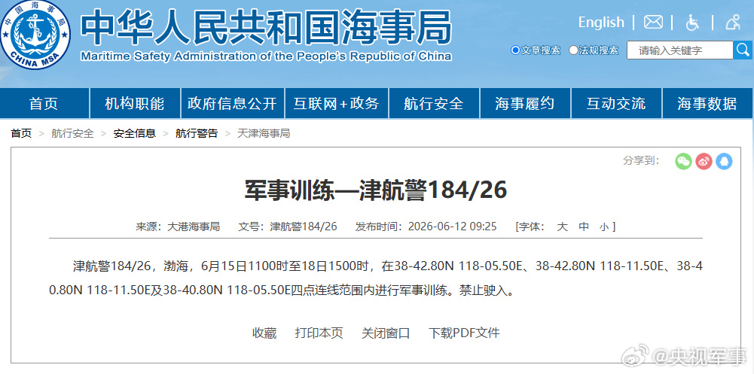Click 天津海事局 in the breadcrumb
Screen dimensions: 754x374
[264, 133]
